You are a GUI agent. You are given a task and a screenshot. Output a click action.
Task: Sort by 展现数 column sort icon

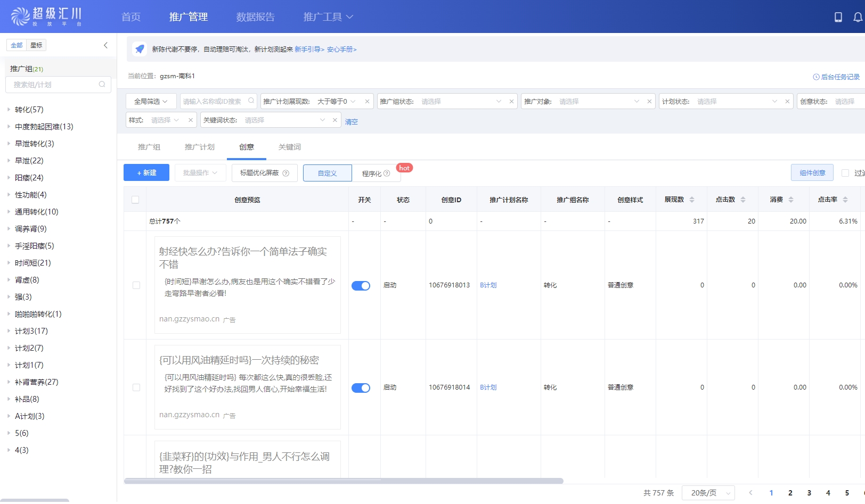coord(692,200)
